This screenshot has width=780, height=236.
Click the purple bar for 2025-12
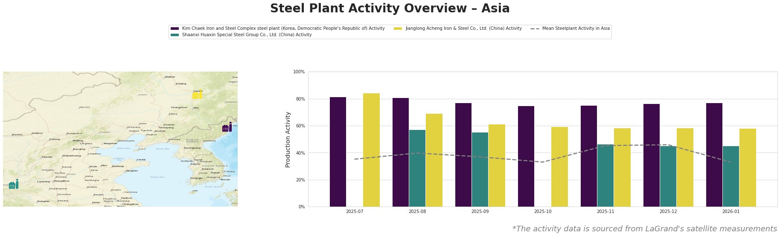(652, 155)
